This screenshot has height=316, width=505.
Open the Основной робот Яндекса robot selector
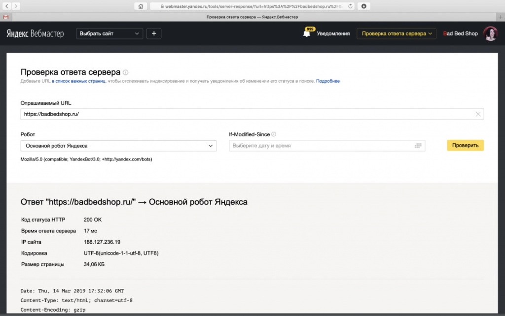118,146
